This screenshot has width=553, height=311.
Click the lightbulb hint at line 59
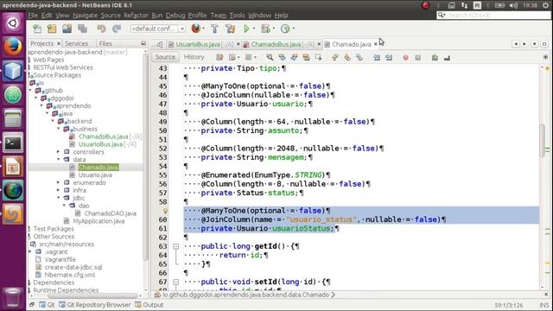tap(165, 211)
